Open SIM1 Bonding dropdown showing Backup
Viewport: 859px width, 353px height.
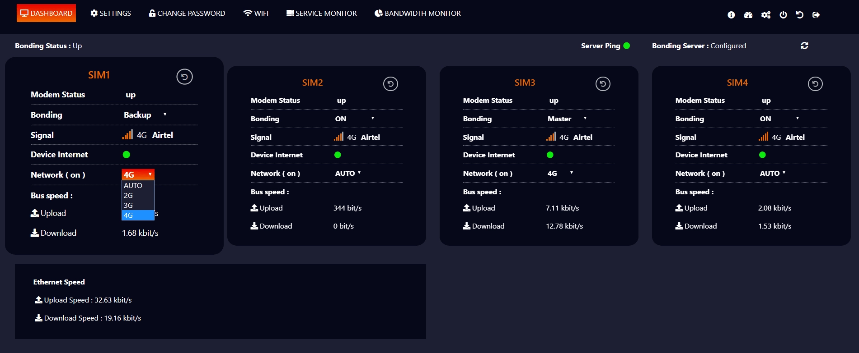coord(145,115)
